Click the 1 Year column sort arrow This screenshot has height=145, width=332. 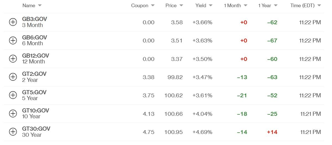click(x=276, y=6)
